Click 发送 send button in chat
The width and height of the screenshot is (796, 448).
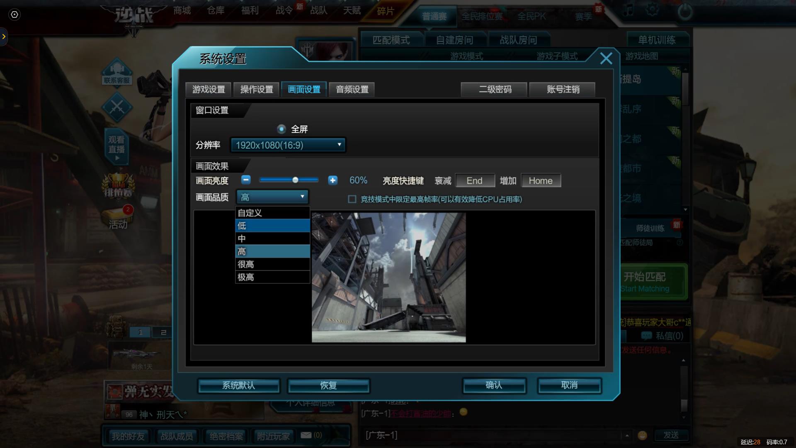pos(671,435)
